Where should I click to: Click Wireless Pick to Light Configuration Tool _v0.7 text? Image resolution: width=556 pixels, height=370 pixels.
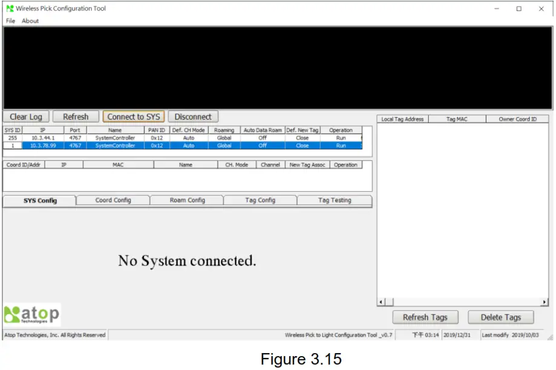click(x=339, y=335)
